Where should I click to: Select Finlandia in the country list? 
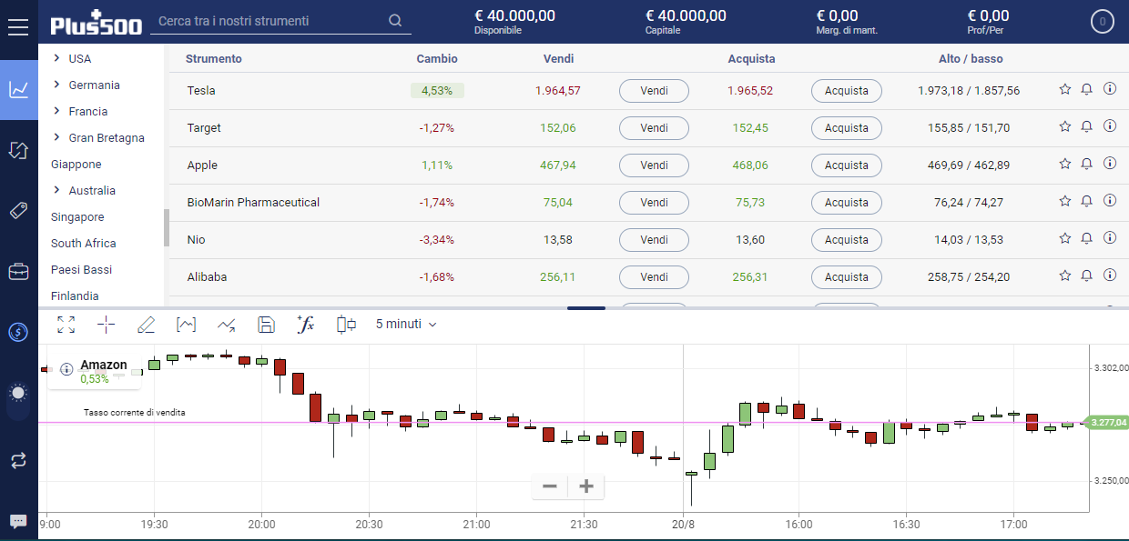point(75,296)
